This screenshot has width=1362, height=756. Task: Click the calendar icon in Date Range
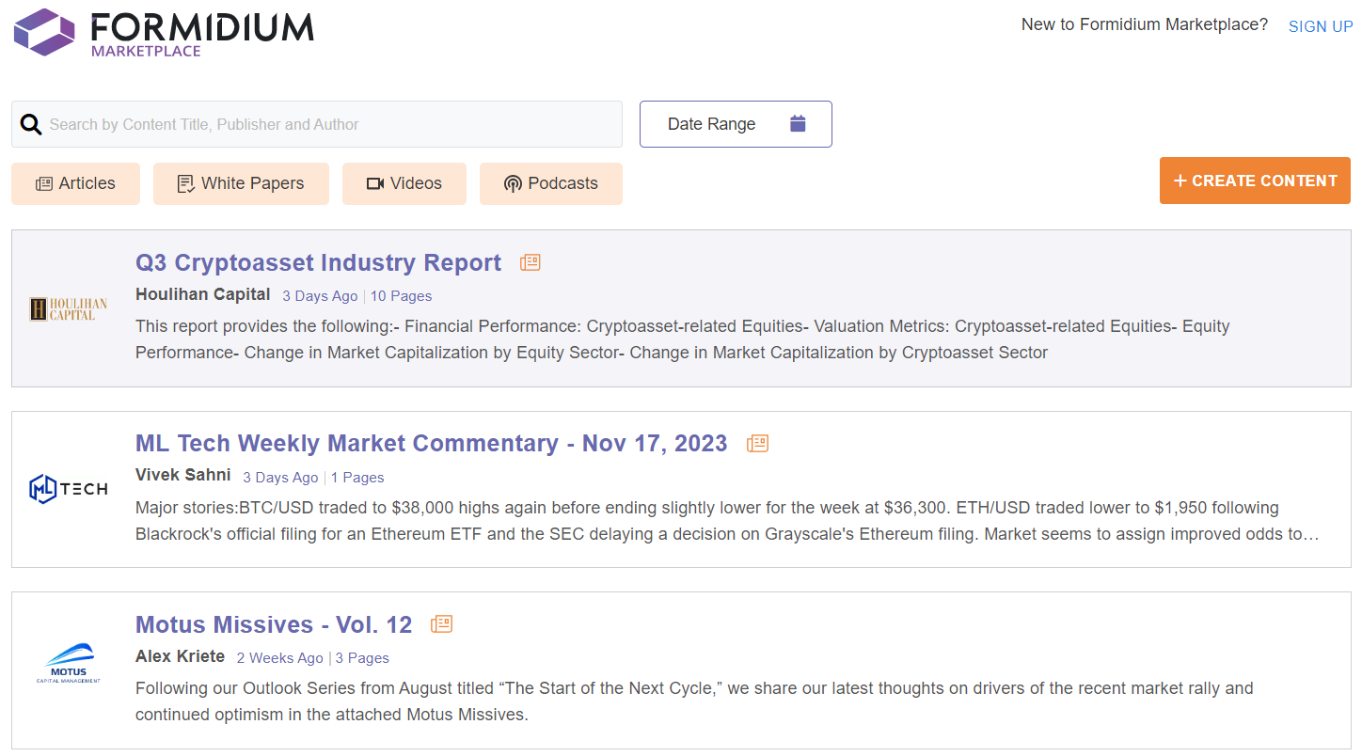point(798,123)
